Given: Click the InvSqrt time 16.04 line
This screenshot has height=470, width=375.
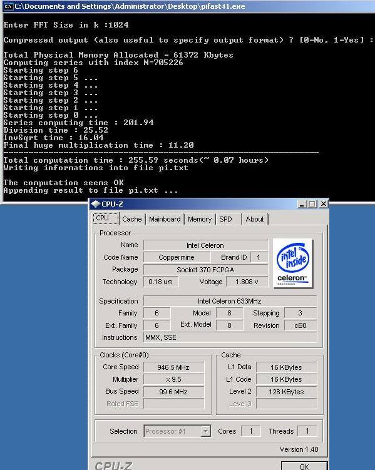Looking at the screenshot, I should point(53,138).
